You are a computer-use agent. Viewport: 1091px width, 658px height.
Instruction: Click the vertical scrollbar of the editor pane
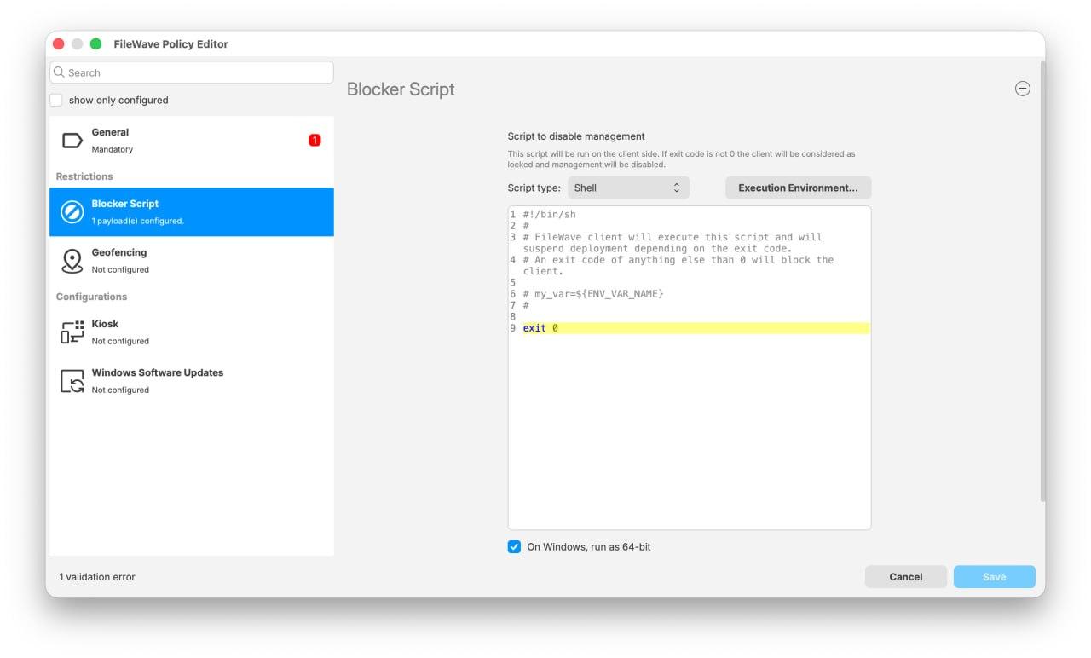(1042, 281)
